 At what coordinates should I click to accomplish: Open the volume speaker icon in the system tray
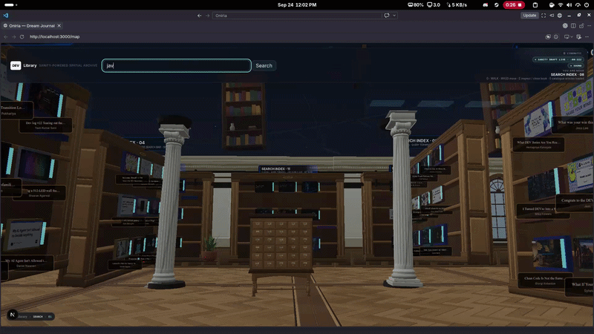(569, 5)
